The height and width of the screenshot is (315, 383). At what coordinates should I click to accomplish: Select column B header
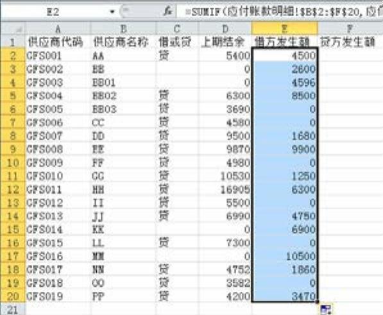[x=124, y=29]
